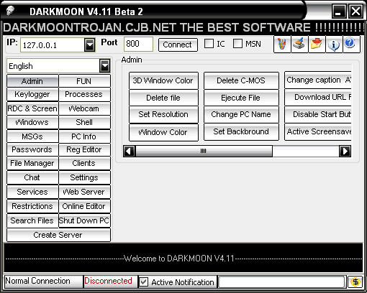The image size is (367, 293).
Task: Select the FUN section tab
Action: click(x=84, y=81)
